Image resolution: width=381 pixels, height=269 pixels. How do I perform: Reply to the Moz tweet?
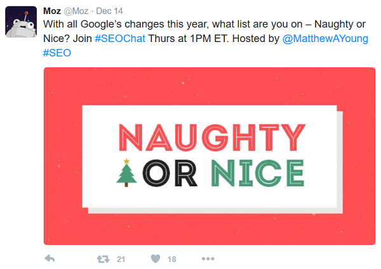coord(51,259)
